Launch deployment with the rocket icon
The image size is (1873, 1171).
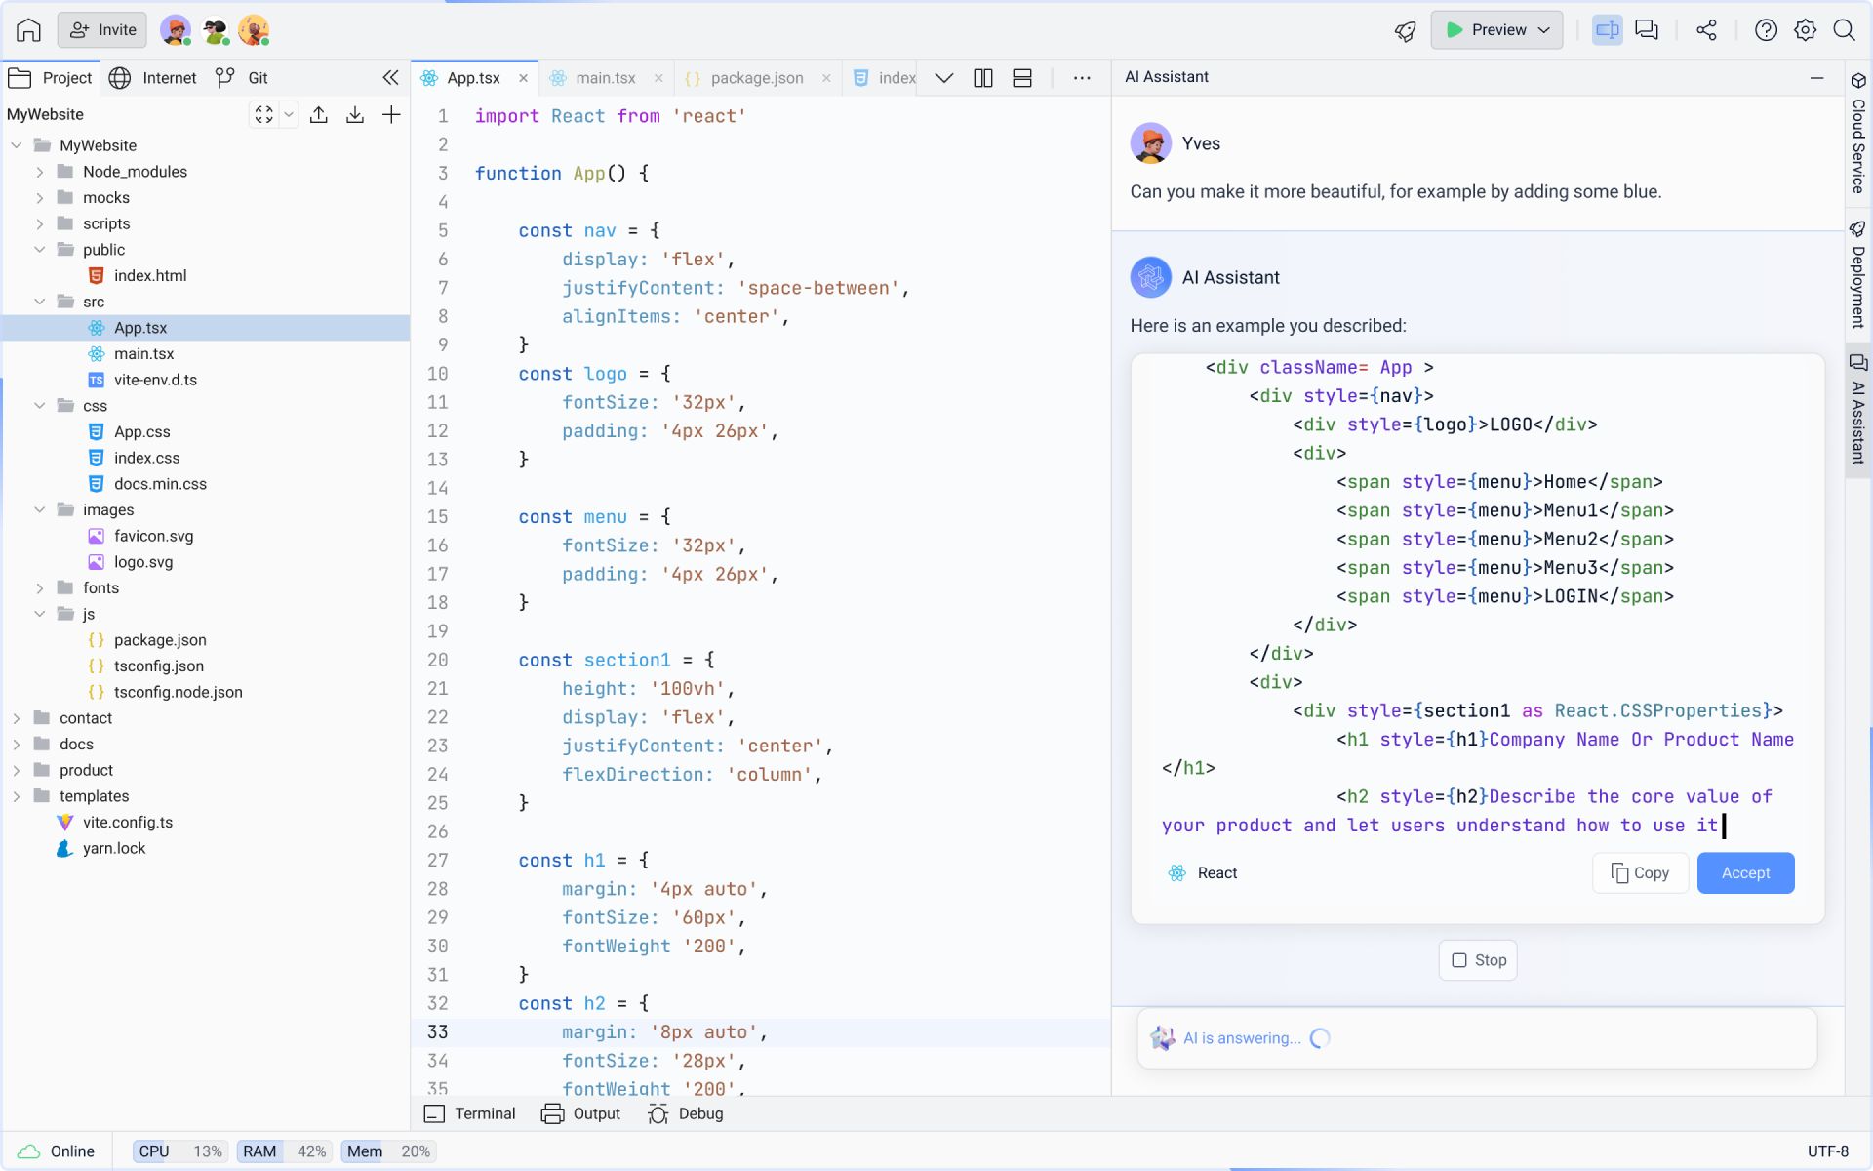[1405, 30]
